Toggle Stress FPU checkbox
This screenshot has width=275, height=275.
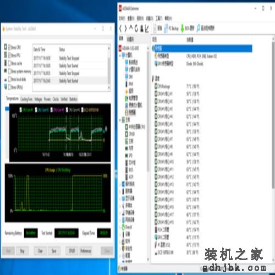point(10,55)
